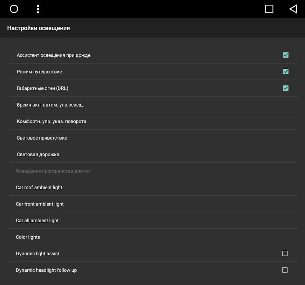The image size is (305, 285).
Task: Select Световое приветствие setting
Action: pyautogui.click(x=154, y=138)
